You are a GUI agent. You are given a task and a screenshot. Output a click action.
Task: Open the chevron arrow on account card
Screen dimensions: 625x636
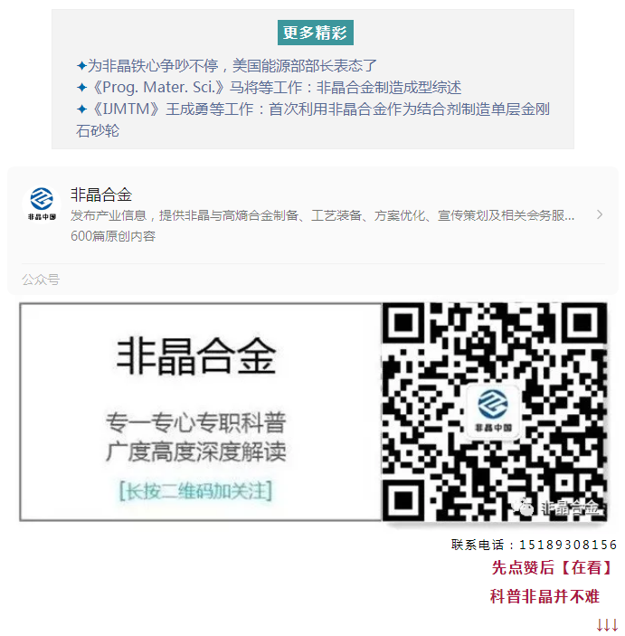600,215
